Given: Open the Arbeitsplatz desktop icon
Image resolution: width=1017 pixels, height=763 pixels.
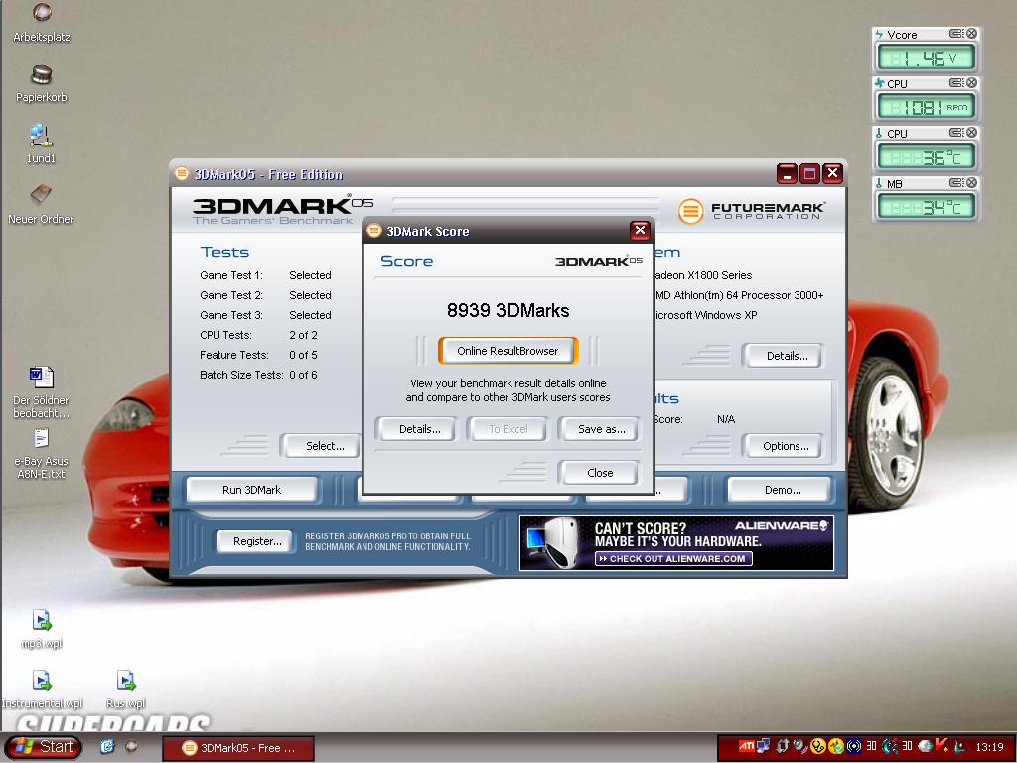Looking at the screenshot, I should coord(42,22).
